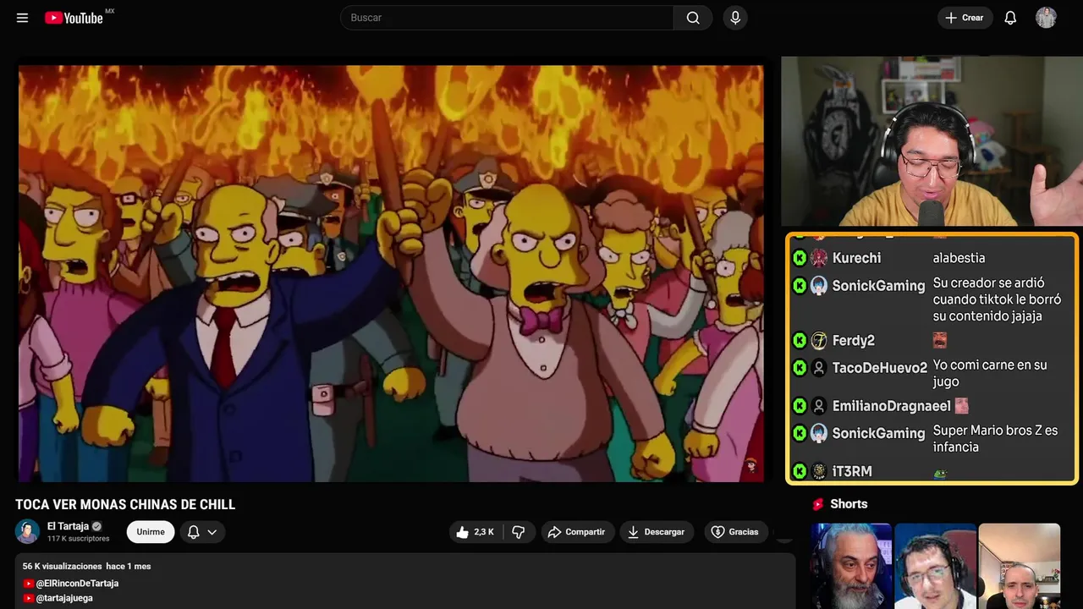The width and height of the screenshot is (1083, 609).
Task: Click '56 K visualizaciones' description text
Action: click(63, 567)
